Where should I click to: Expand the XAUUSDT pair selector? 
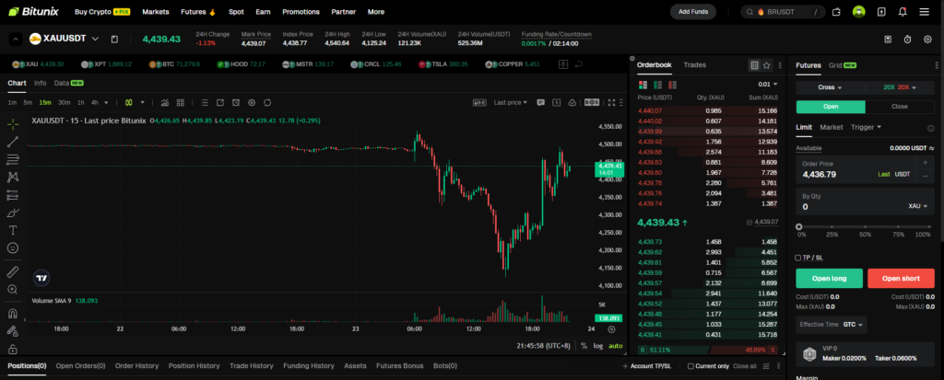tap(95, 39)
